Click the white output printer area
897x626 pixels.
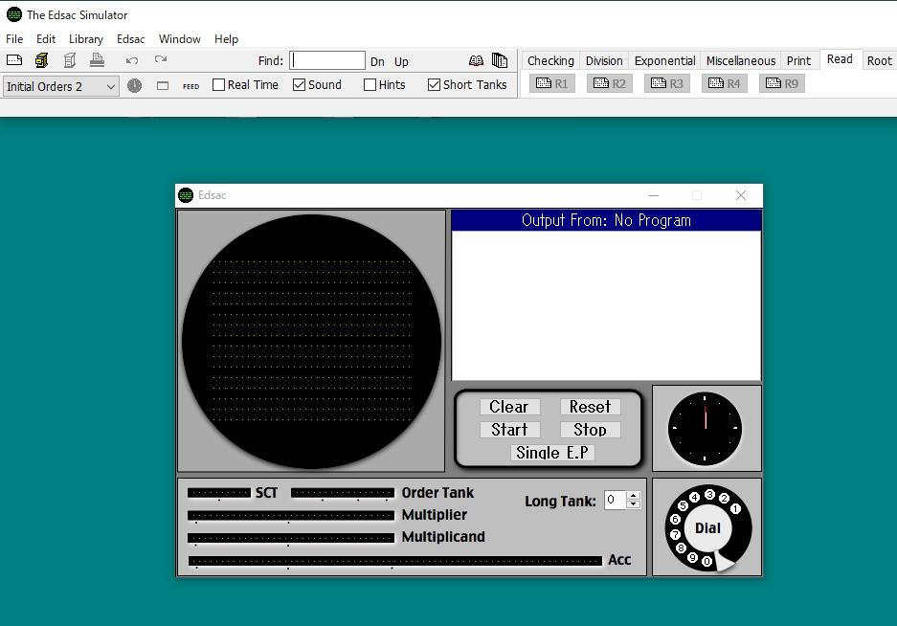[x=606, y=305]
